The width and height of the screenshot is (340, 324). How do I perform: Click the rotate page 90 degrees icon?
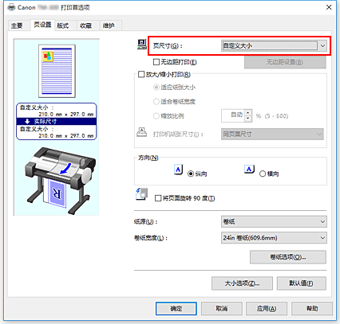point(141,194)
